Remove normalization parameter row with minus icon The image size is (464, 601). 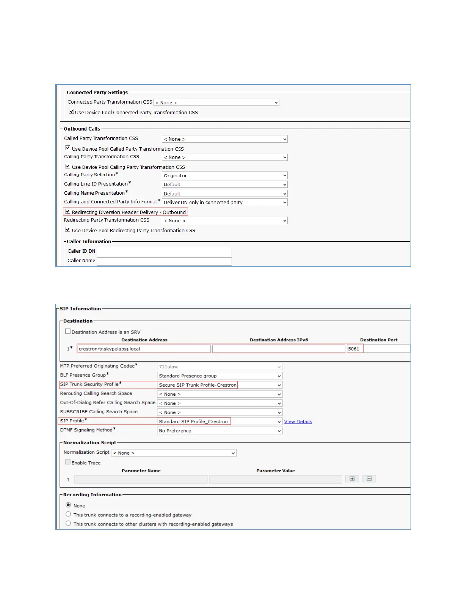[x=369, y=479]
